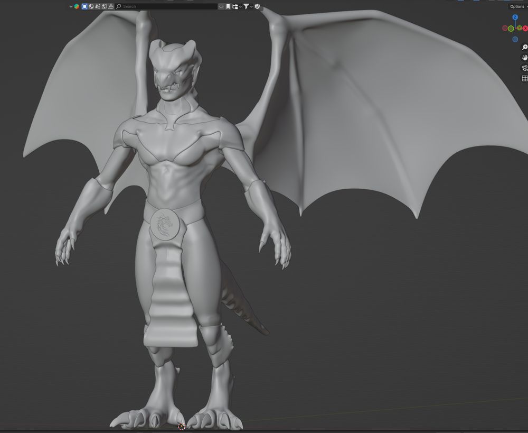This screenshot has width=528, height=433.
Task: Expand the asset library dropdown chevron
Action: 71,6
